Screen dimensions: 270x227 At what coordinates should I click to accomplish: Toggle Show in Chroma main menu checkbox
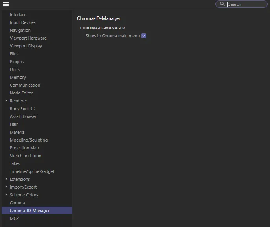[144, 36]
